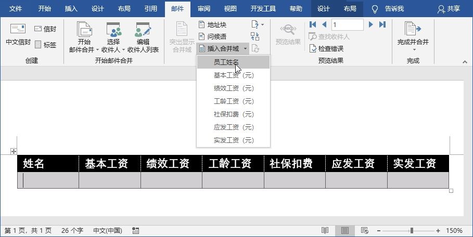Go to previous record

click(x=324, y=24)
